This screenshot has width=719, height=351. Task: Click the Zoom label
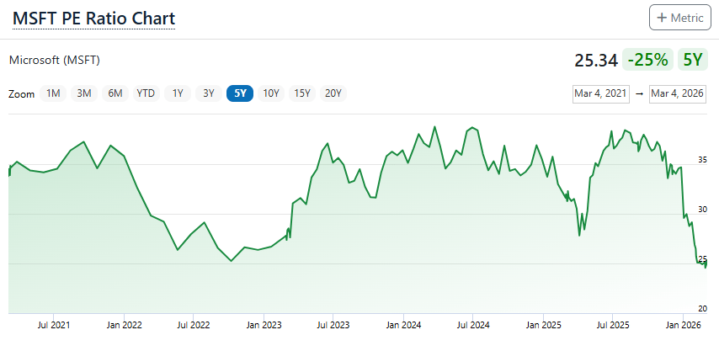[22, 94]
